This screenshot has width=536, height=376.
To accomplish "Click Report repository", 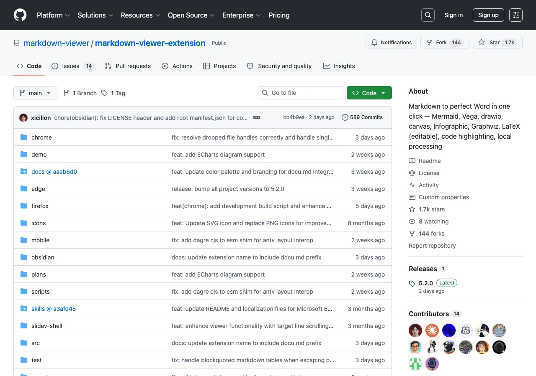I will [432, 246].
